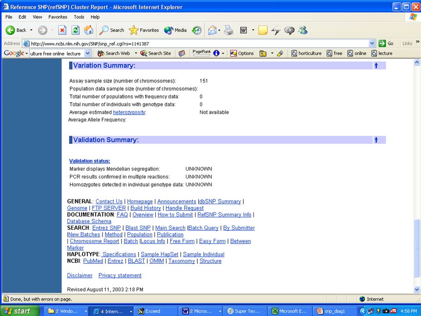Open the Edit menu
The image size is (421, 316).
tap(22, 17)
